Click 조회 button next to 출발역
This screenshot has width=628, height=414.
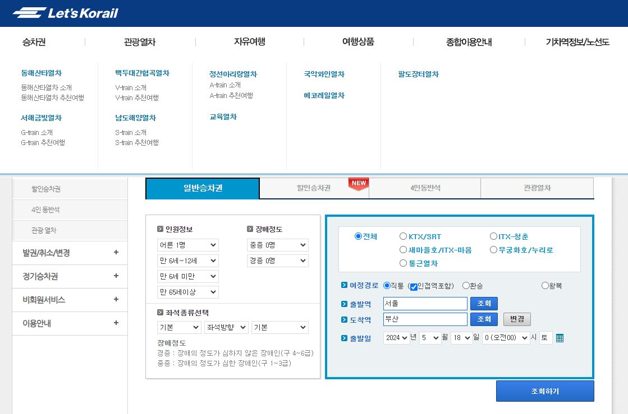click(484, 303)
